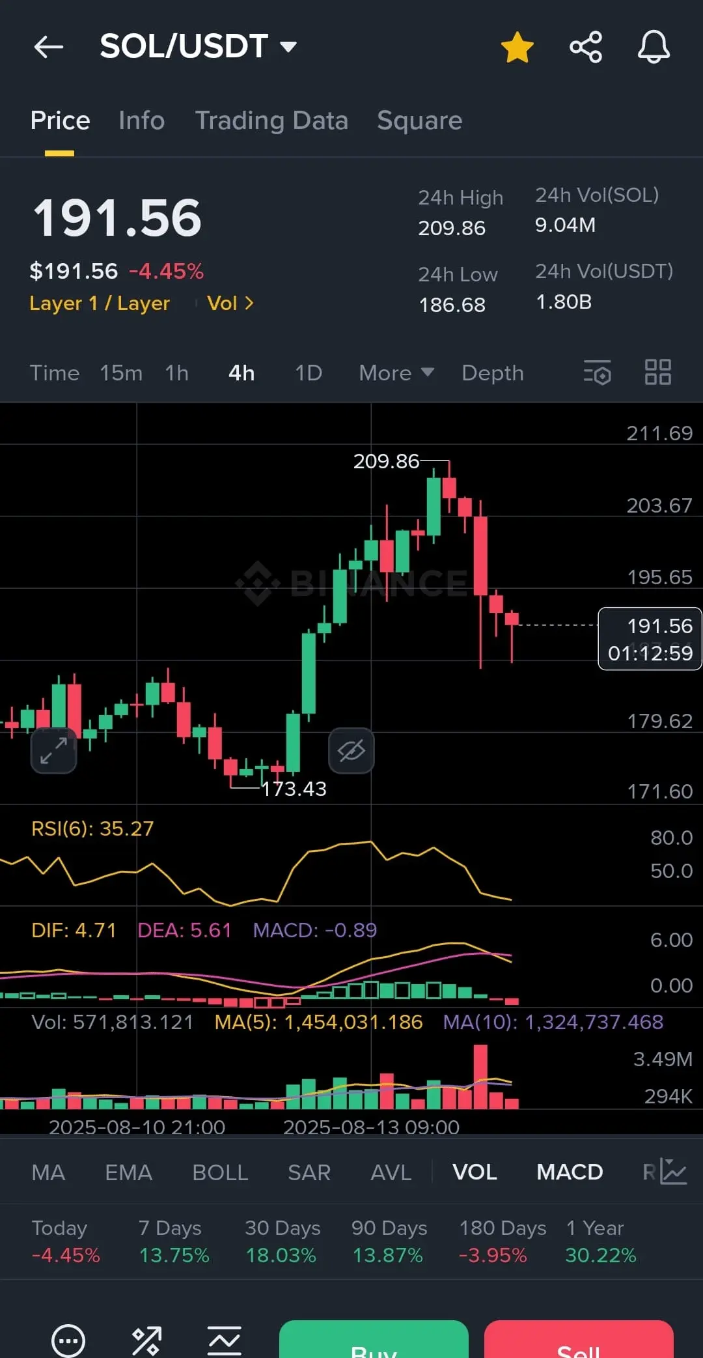This screenshot has height=1358, width=703.
Task: Toggle the VOL indicator
Action: (475, 1172)
